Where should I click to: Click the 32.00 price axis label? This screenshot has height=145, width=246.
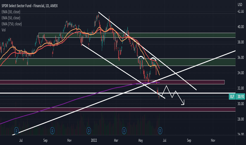[x=241, y=88]
